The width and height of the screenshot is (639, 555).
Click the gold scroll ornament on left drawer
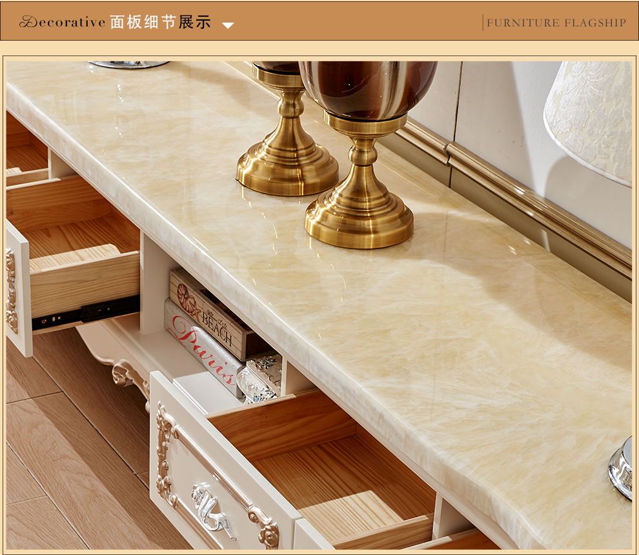(12, 290)
